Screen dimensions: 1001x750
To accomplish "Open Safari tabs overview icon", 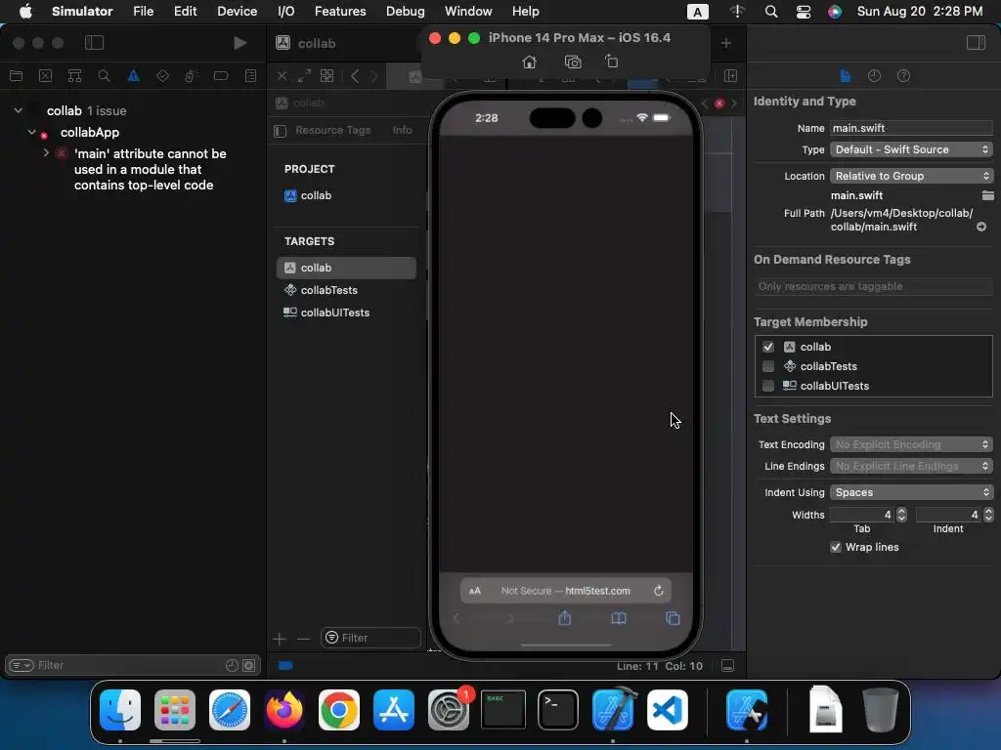I will (x=673, y=618).
